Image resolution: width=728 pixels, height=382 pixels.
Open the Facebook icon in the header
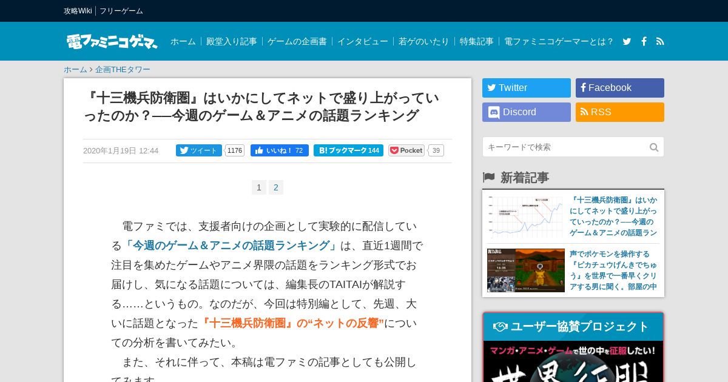click(x=644, y=41)
